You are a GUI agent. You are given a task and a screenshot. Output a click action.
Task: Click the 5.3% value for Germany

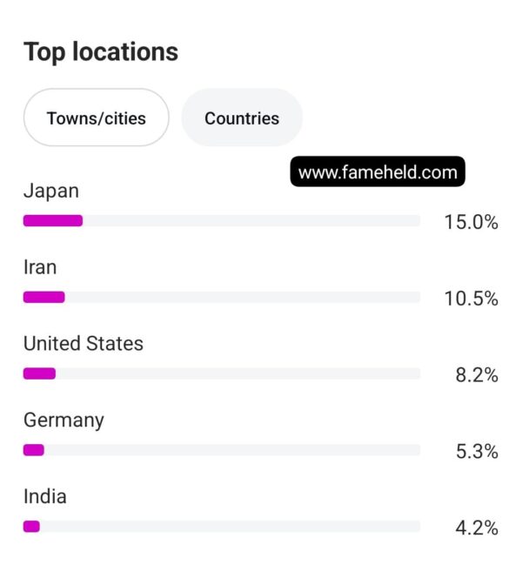(477, 452)
